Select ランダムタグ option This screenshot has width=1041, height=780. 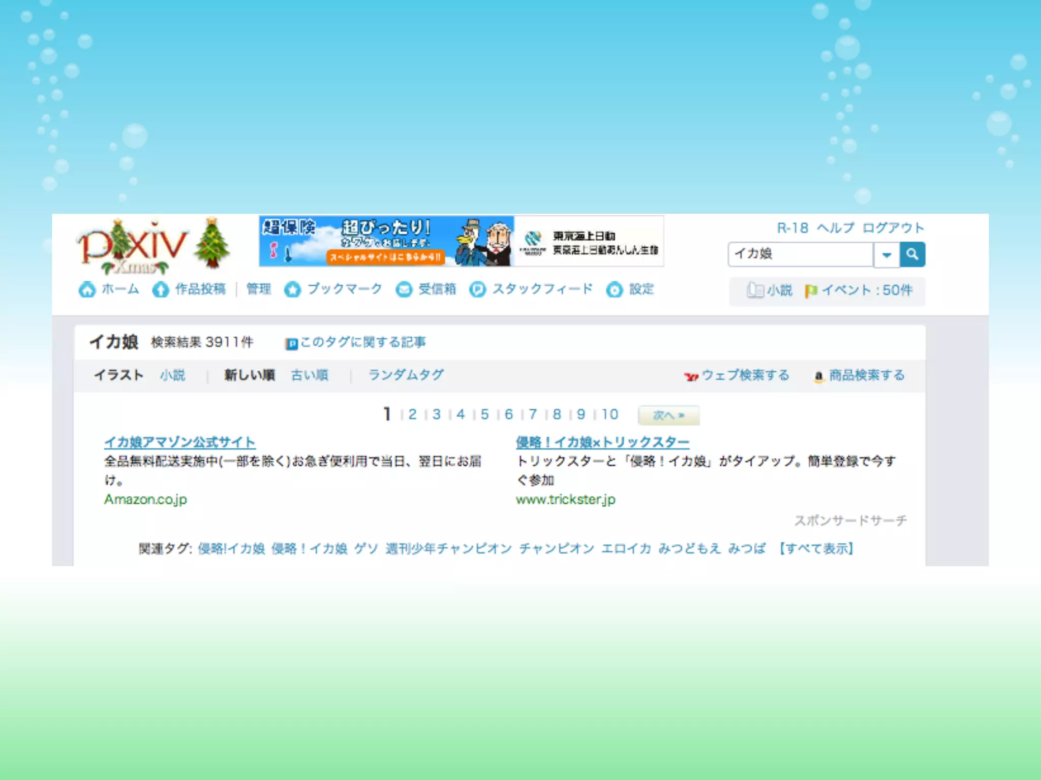(406, 375)
